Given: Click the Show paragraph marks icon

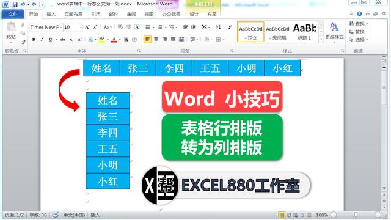Looking at the screenshot, I should coord(230,27).
